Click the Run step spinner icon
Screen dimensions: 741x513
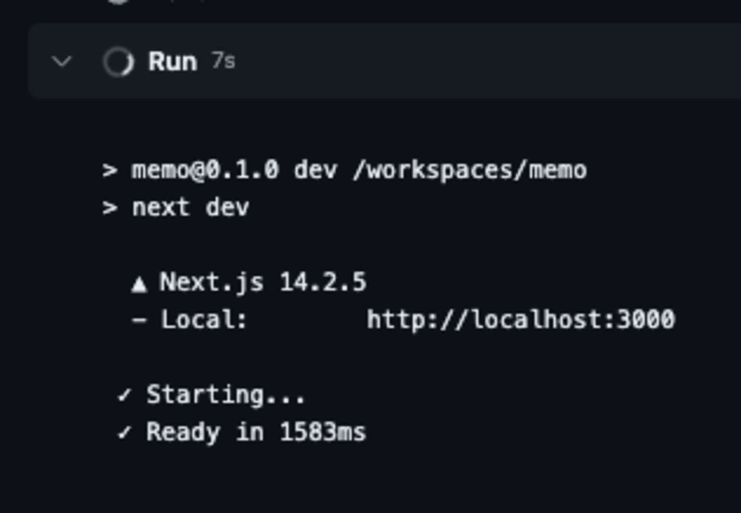pos(118,62)
